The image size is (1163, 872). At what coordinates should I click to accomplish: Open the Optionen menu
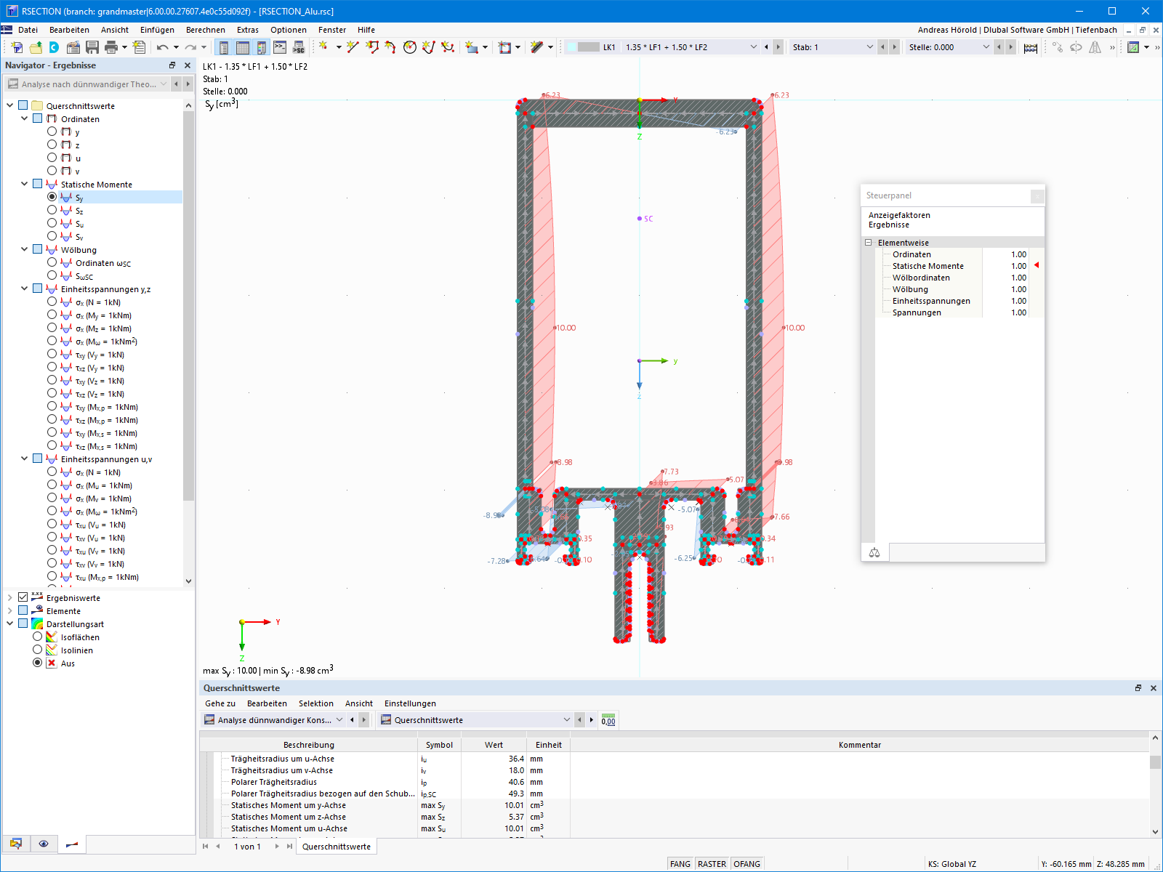click(289, 30)
